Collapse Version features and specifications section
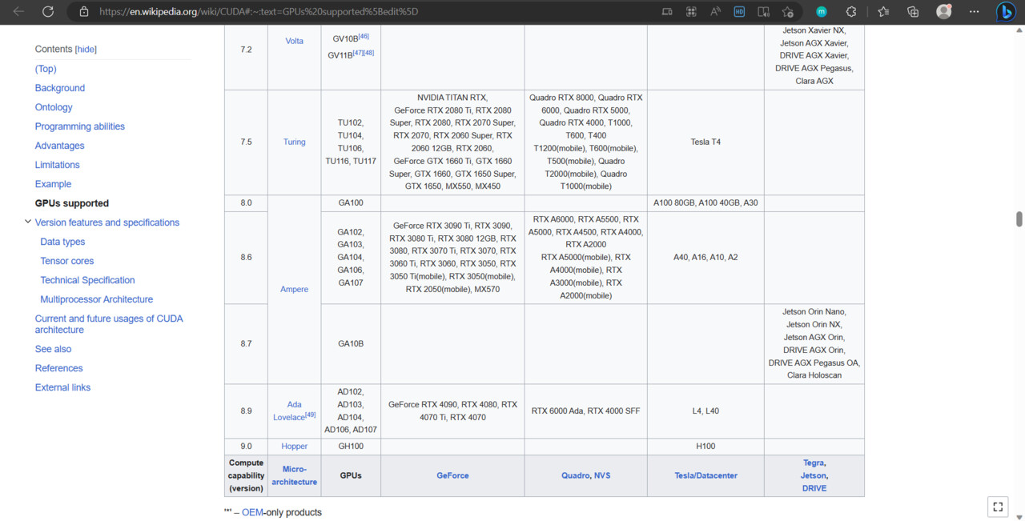The height and width of the screenshot is (521, 1025). click(x=28, y=222)
